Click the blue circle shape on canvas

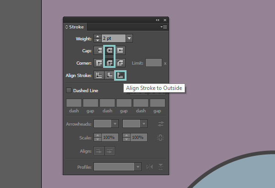coord(246,174)
